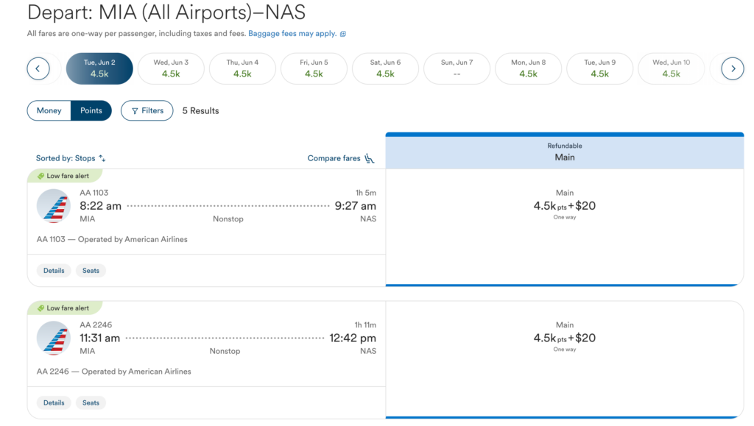
Task: Open Details for flight AA 2246
Action: [x=54, y=402]
